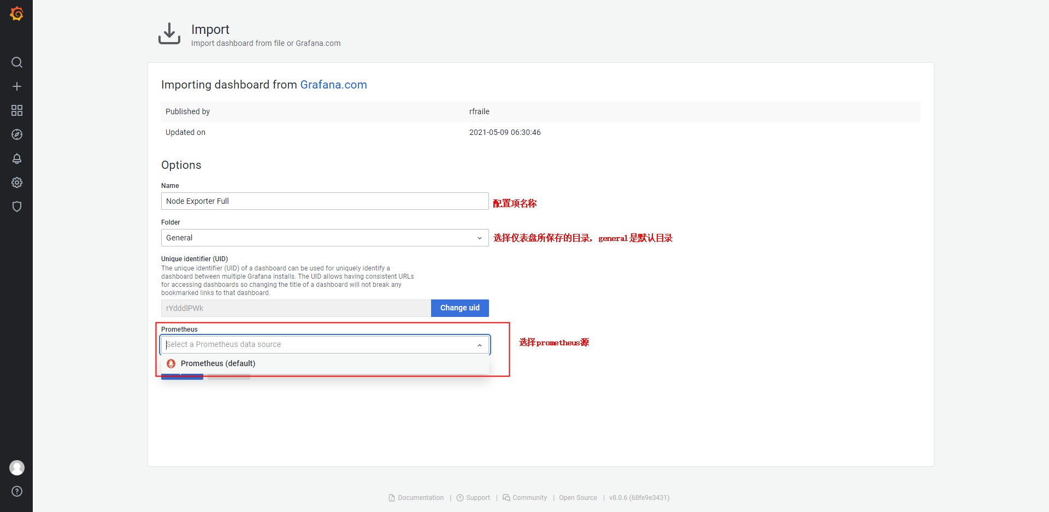Click the Published by label
Screen dimensions: 1049x512
pyautogui.click(x=187, y=111)
